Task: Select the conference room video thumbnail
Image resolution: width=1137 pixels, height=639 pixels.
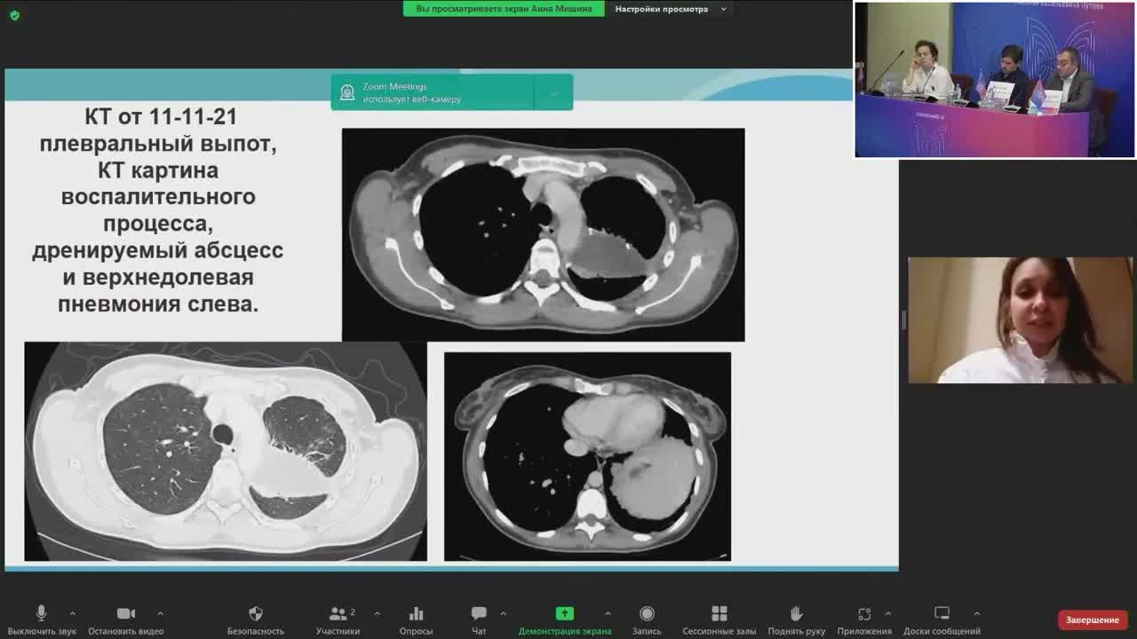Action: pyautogui.click(x=994, y=80)
